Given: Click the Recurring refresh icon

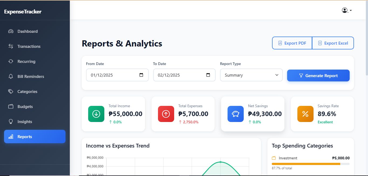Looking at the screenshot, I should tap(11, 61).
